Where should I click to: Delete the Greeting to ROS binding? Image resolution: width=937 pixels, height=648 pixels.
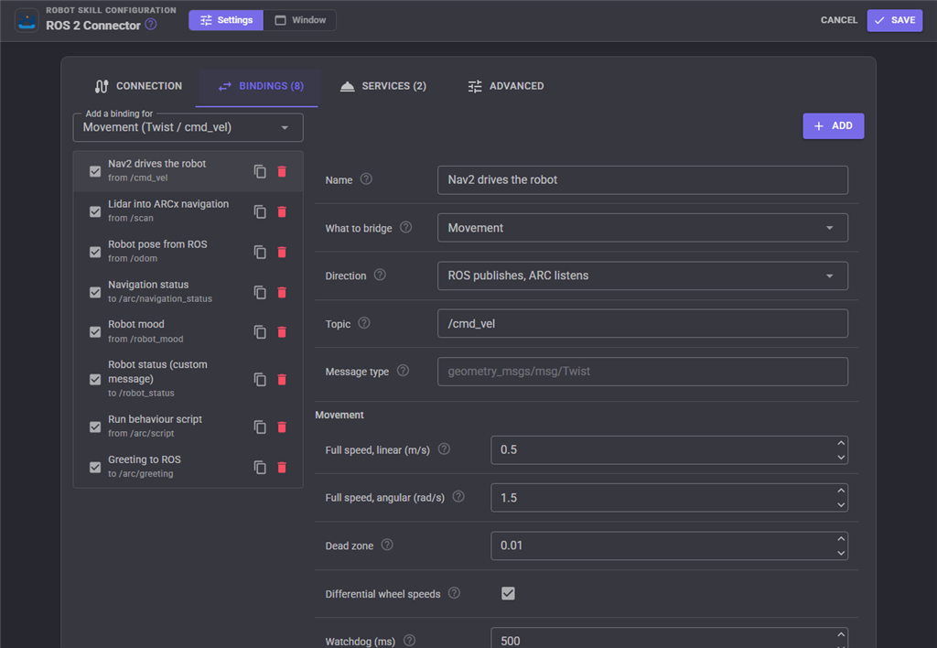coord(282,467)
